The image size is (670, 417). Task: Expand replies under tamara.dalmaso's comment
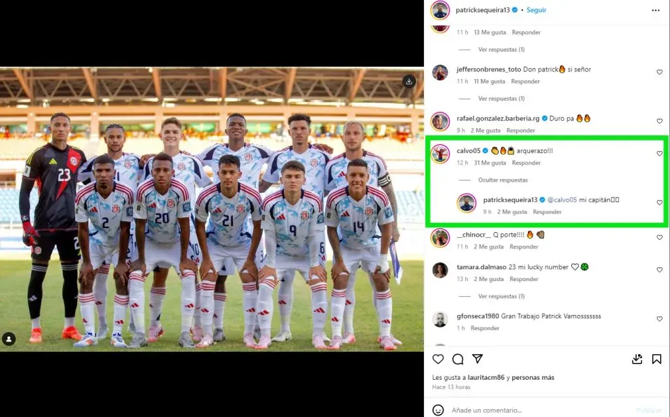501,296
